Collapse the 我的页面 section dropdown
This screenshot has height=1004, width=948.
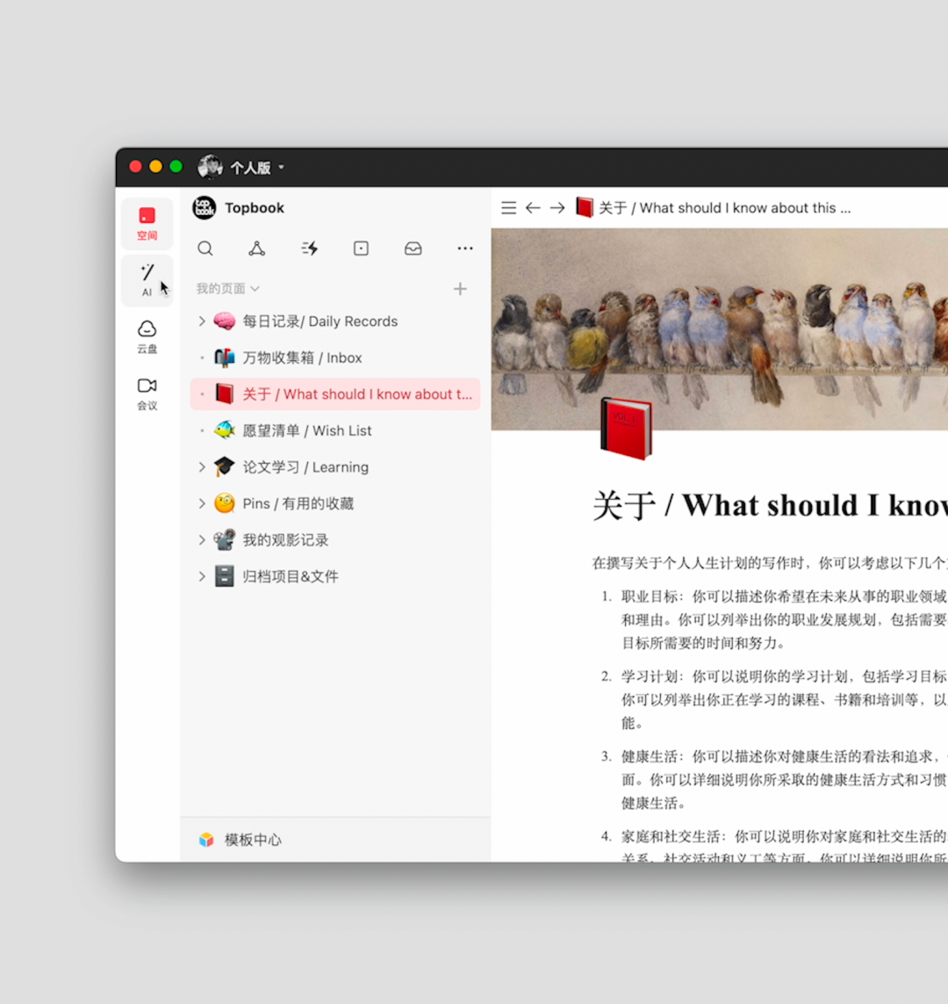(227, 289)
